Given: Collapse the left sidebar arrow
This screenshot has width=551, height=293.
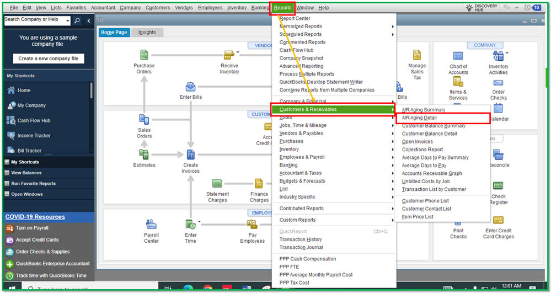Looking at the screenshot, I should [89, 21].
